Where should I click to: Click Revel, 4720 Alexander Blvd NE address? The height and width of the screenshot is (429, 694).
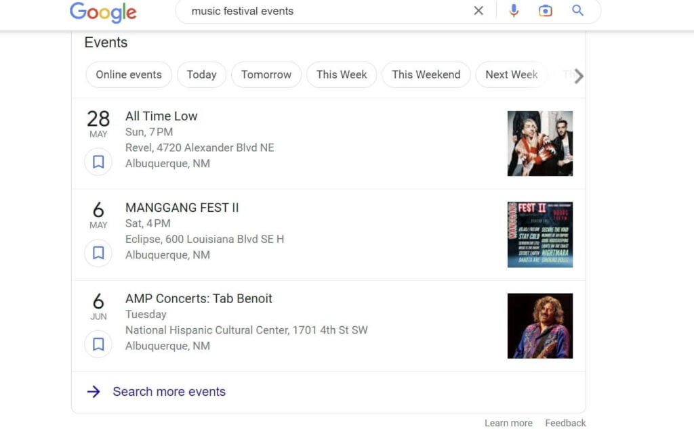tap(200, 148)
